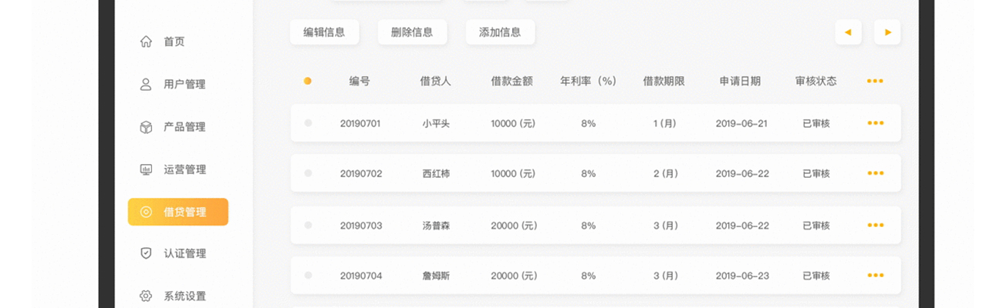Viewport: 1003px width, 308px height.
Task: Go to next page with right arrow
Action: coord(887,32)
